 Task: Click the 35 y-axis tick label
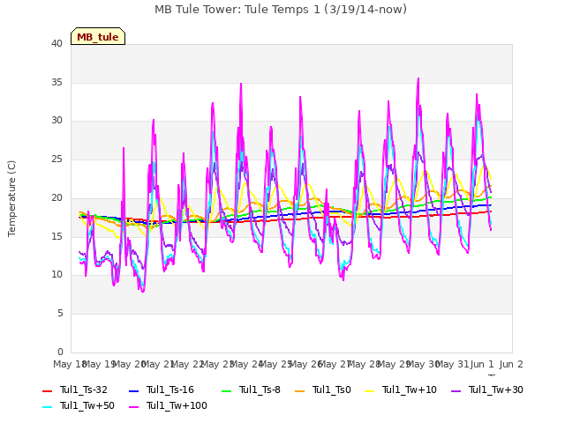56,82
